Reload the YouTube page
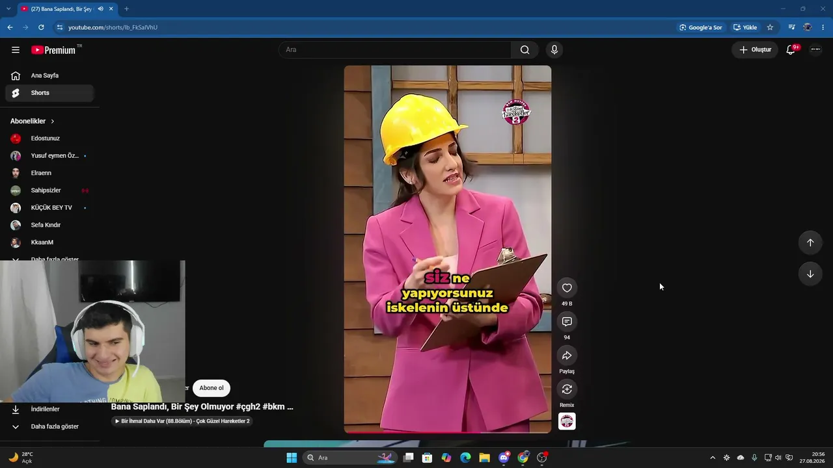The width and height of the screenshot is (833, 468). (x=41, y=27)
